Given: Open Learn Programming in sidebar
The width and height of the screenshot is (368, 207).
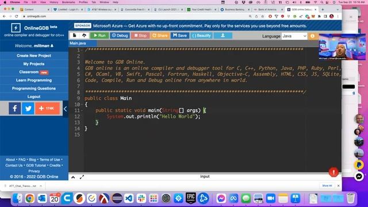Looking at the screenshot, I should pos(34,80).
